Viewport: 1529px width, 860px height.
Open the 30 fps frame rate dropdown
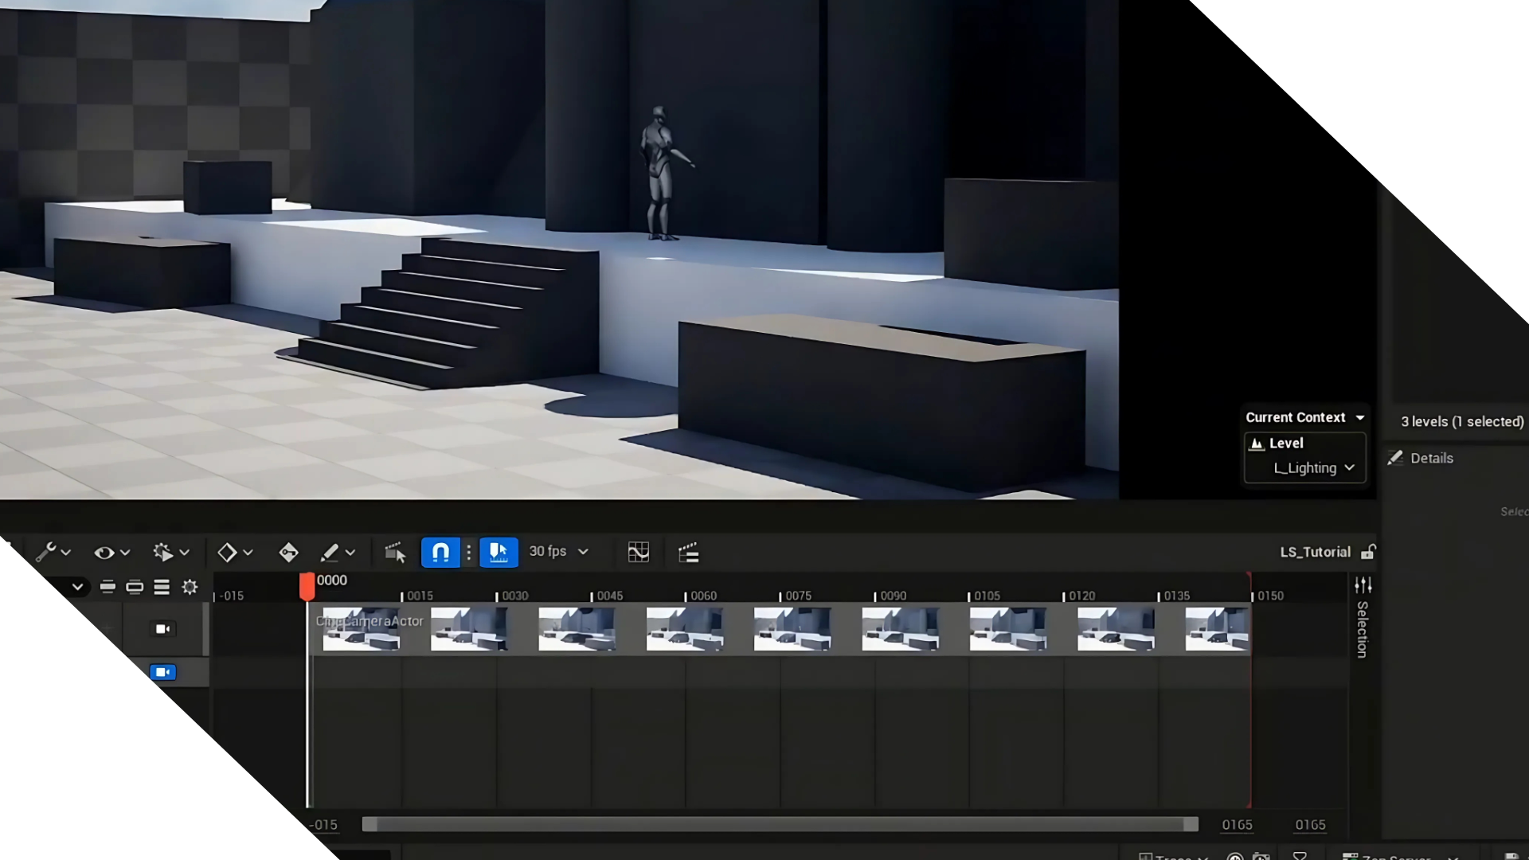tap(557, 551)
